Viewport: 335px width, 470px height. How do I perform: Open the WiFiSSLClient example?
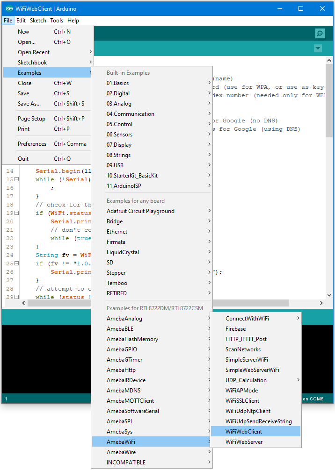point(256,401)
